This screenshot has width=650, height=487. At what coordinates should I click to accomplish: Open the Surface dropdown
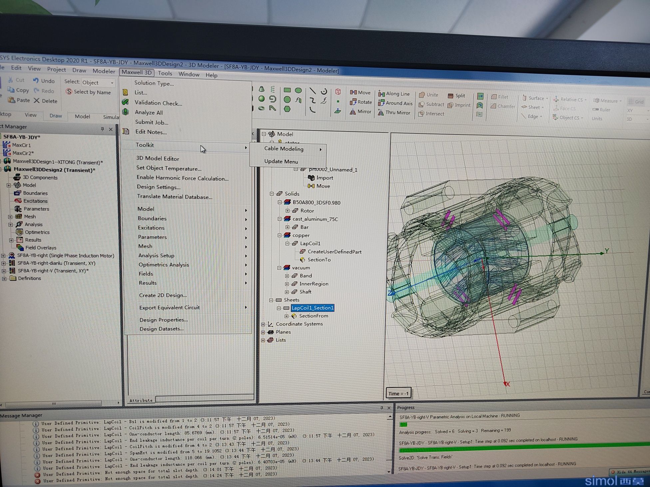click(x=535, y=98)
